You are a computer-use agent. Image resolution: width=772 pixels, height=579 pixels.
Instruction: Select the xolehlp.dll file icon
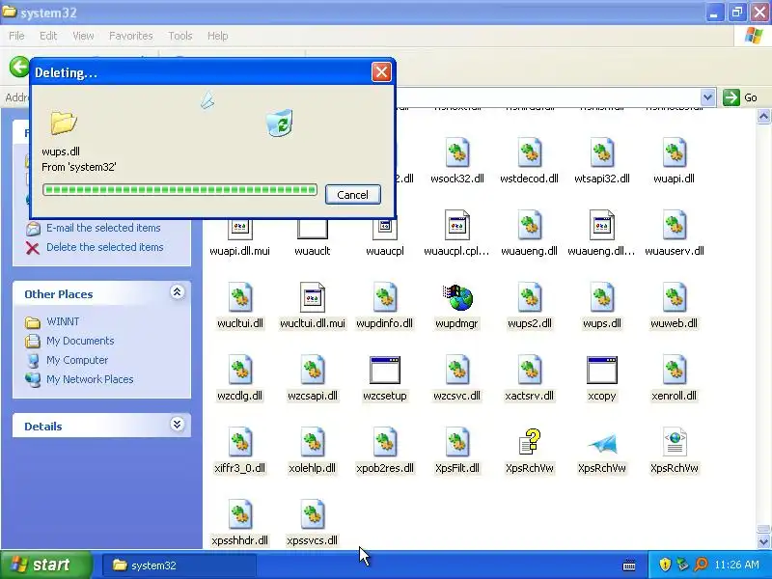(x=313, y=442)
